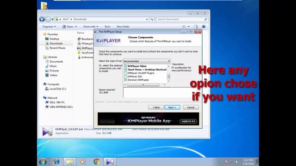
Task: Open Windows Media Player taskbar icon
Action: coord(83,162)
